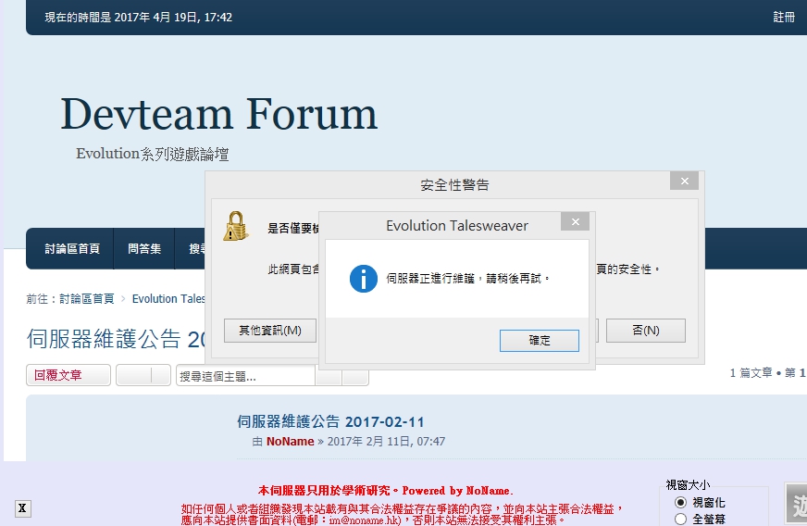Image resolution: width=807 pixels, height=526 pixels.
Task: Close the Evolution Talesweaver dialog
Action: click(575, 221)
